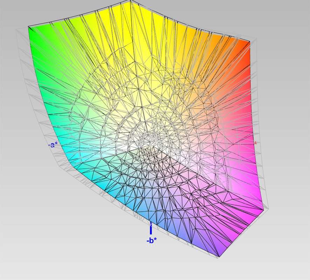Click the blue -b* axis tick line

151,229
